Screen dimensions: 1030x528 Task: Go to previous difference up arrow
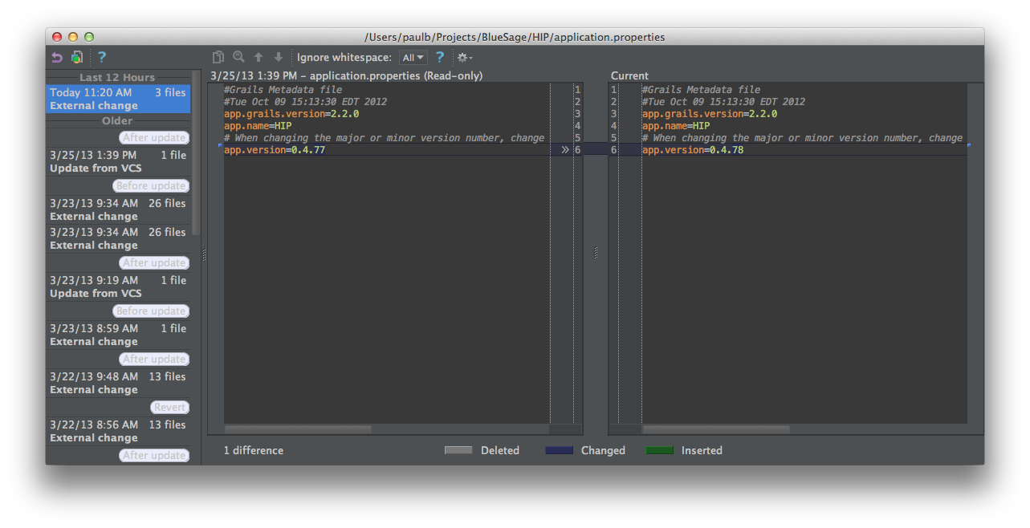coord(259,57)
